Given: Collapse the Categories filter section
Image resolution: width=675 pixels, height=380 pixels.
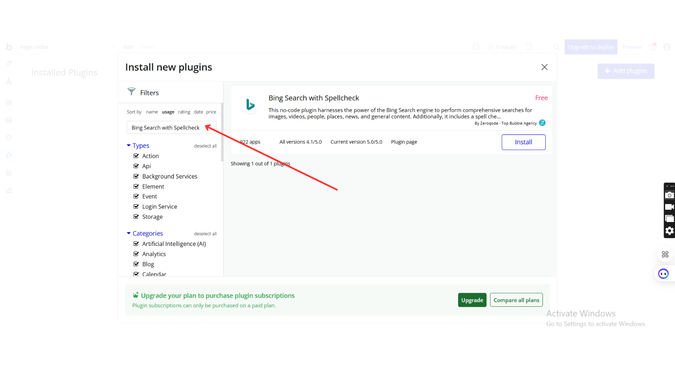Looking at the screenshot, I should [129, 234].
